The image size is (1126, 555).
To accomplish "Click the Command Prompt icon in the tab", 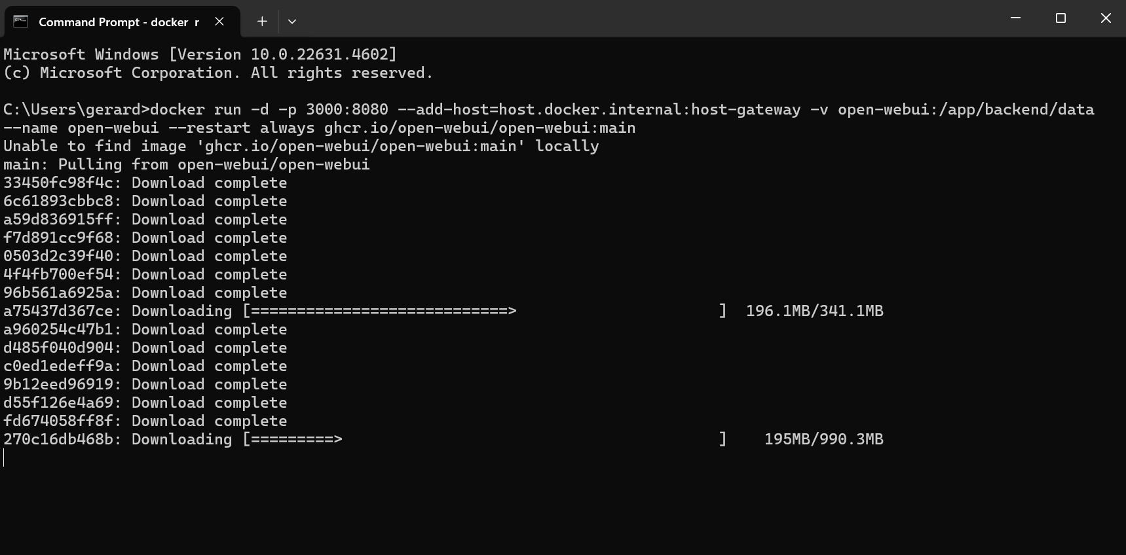I will pos(20,22).
